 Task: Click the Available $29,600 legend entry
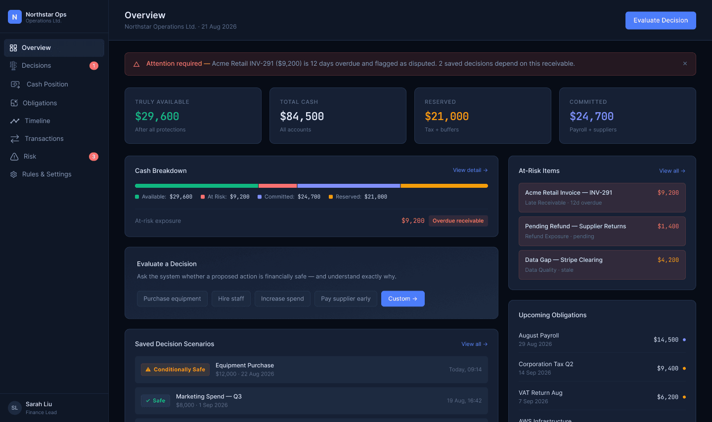(x=164, y=197)
